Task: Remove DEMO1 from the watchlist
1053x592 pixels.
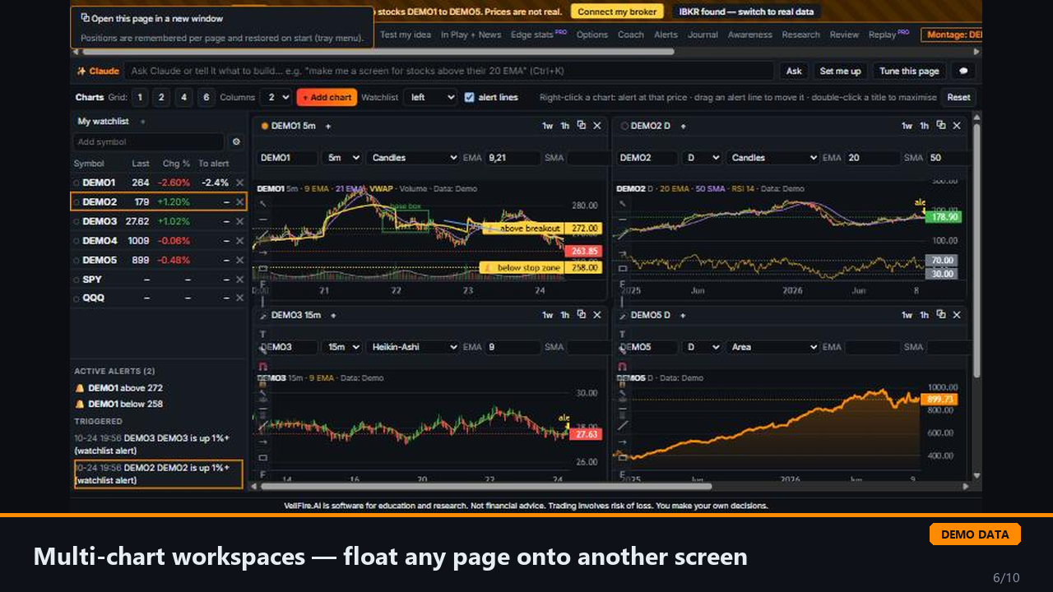Action: tap(239, 183)
